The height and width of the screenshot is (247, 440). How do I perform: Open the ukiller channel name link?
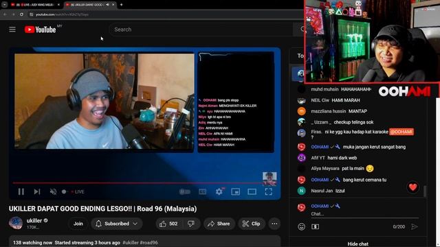click(34, 221)
